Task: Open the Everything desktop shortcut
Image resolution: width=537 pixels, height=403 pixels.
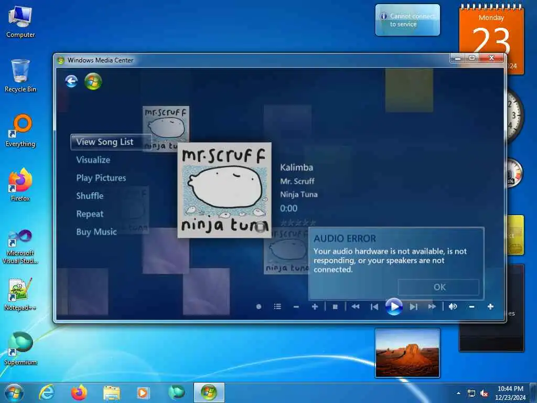Action: click(x=20, y=131)
